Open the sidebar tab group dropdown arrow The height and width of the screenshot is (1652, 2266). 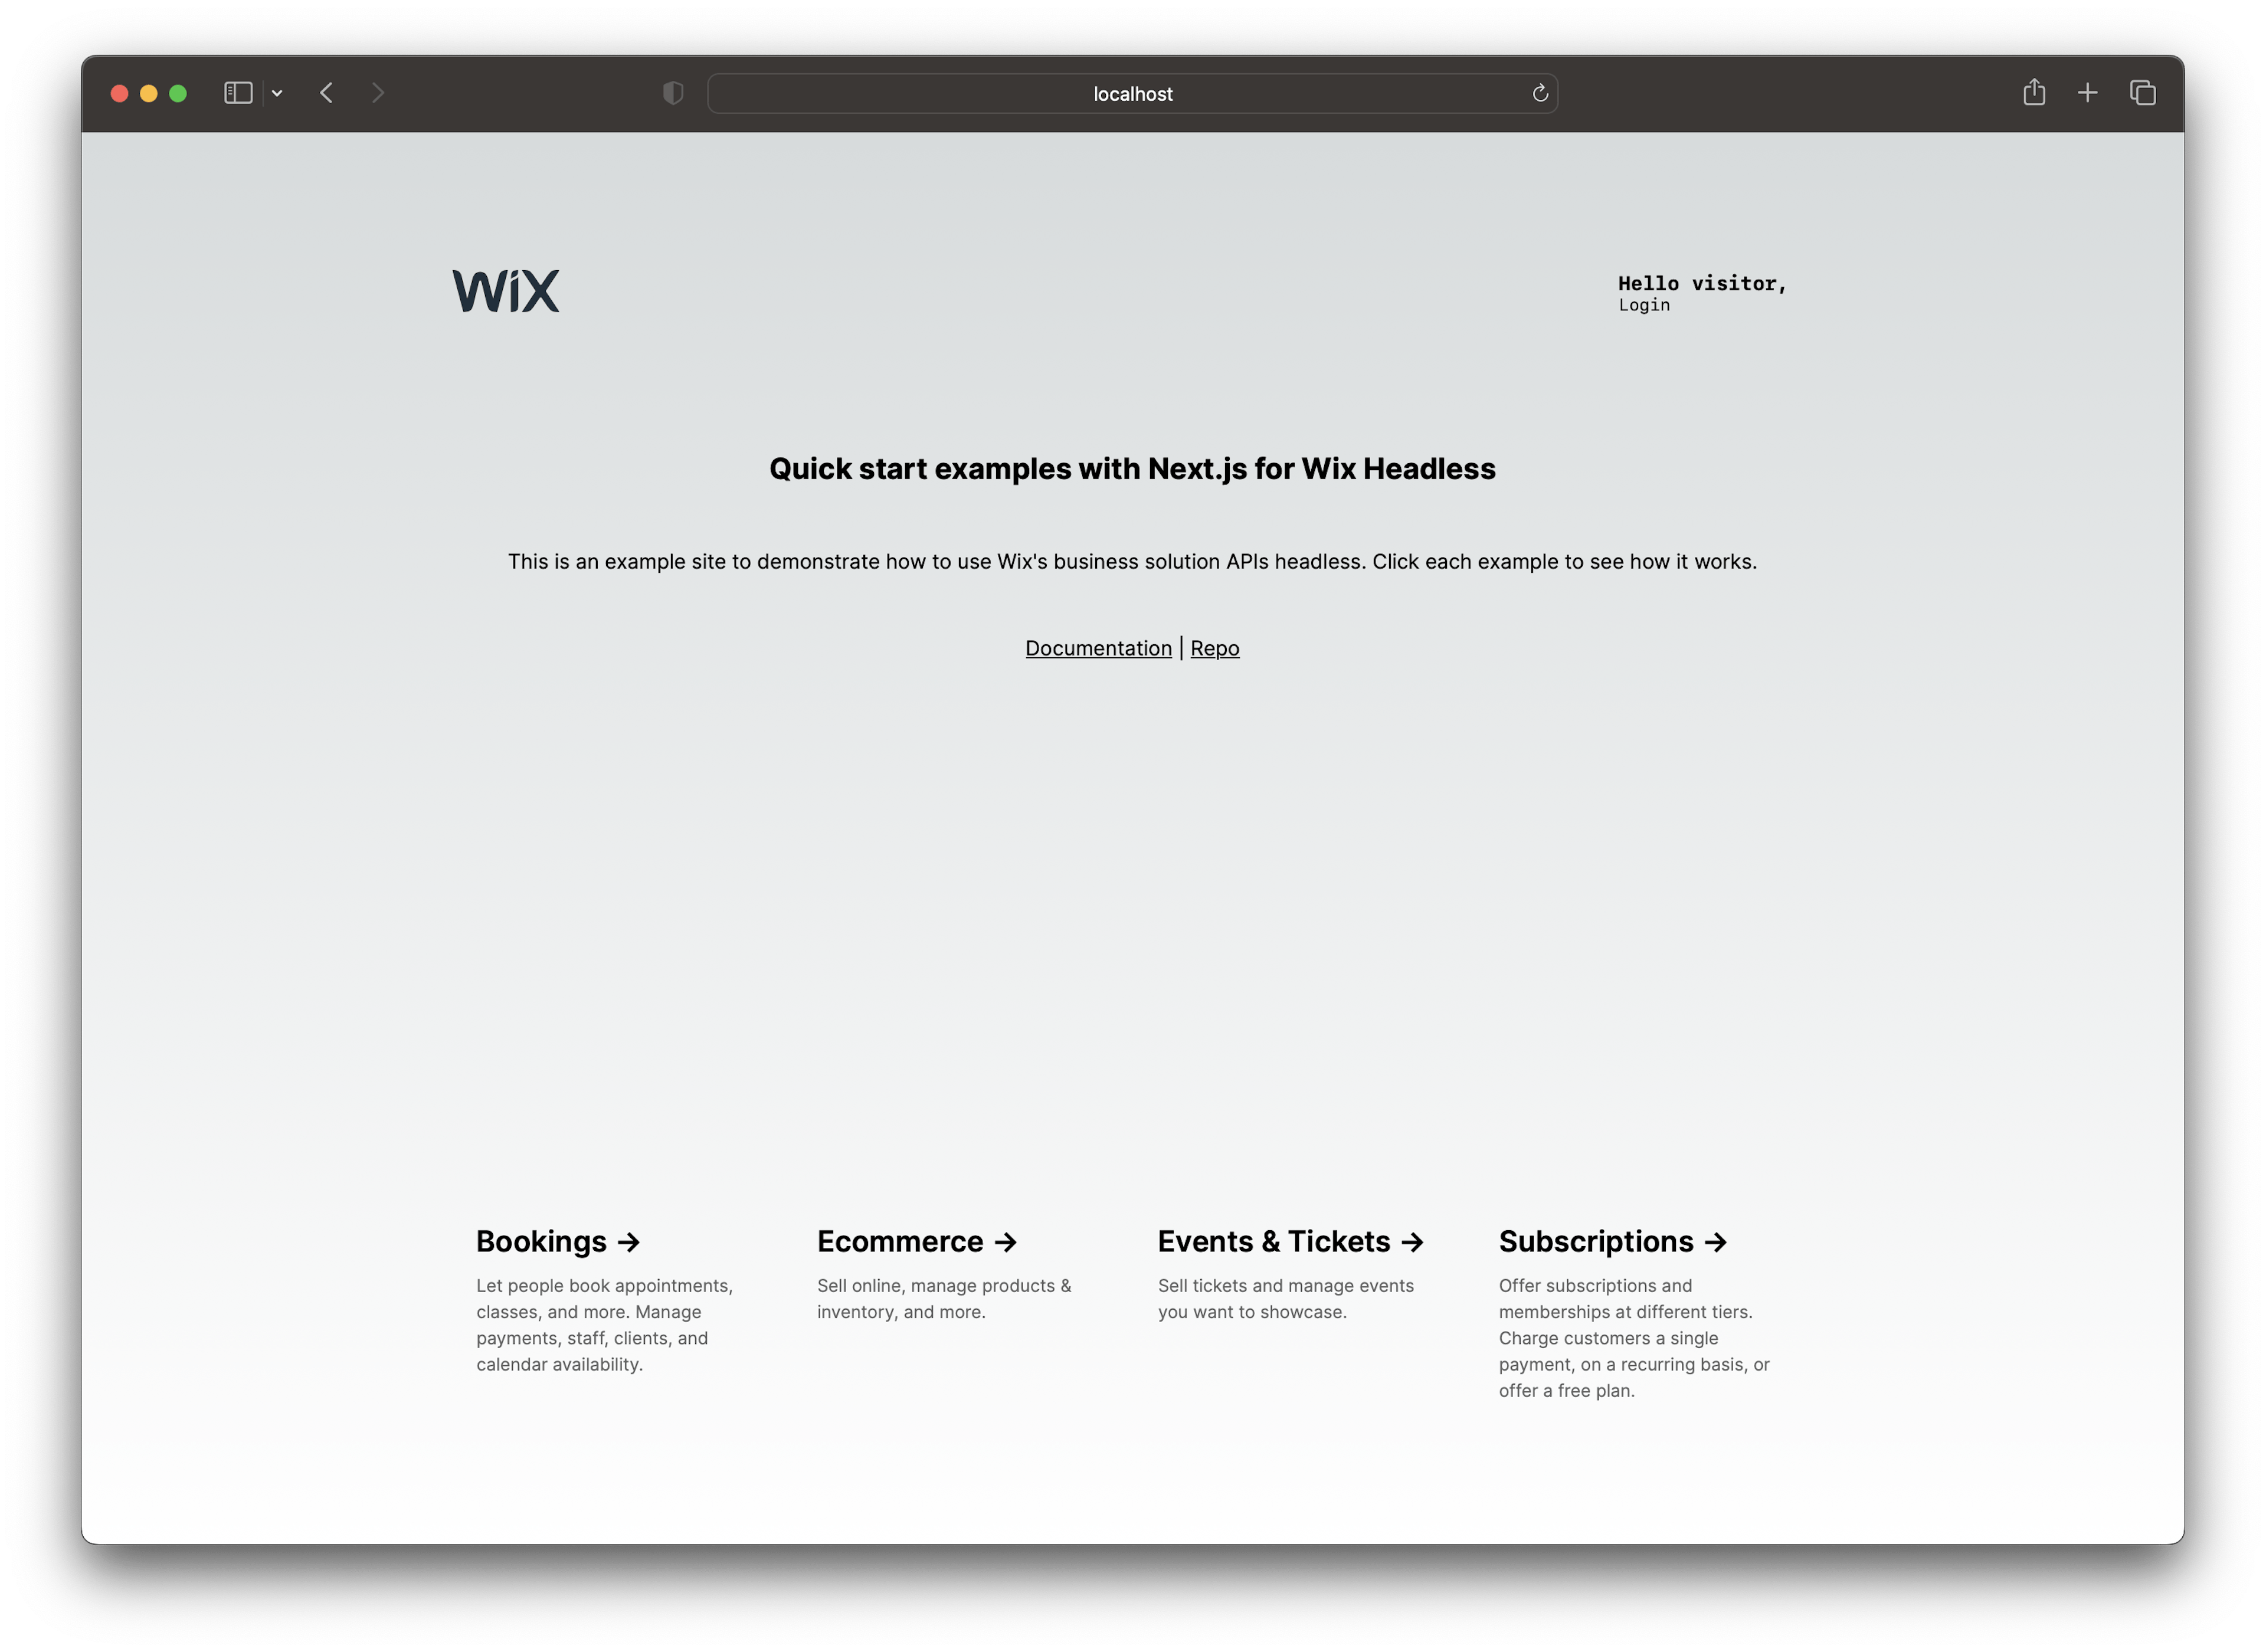pos(277,93)
